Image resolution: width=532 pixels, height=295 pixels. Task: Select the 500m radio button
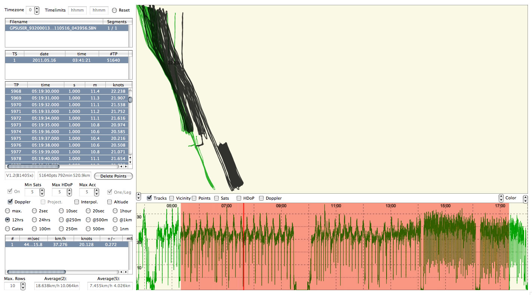(88, 229)
